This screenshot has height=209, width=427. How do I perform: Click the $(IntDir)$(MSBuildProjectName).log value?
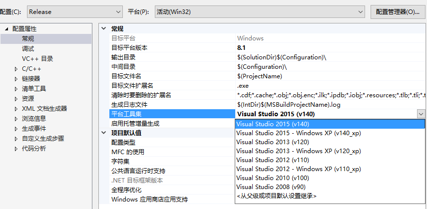[x=289, y=105]
